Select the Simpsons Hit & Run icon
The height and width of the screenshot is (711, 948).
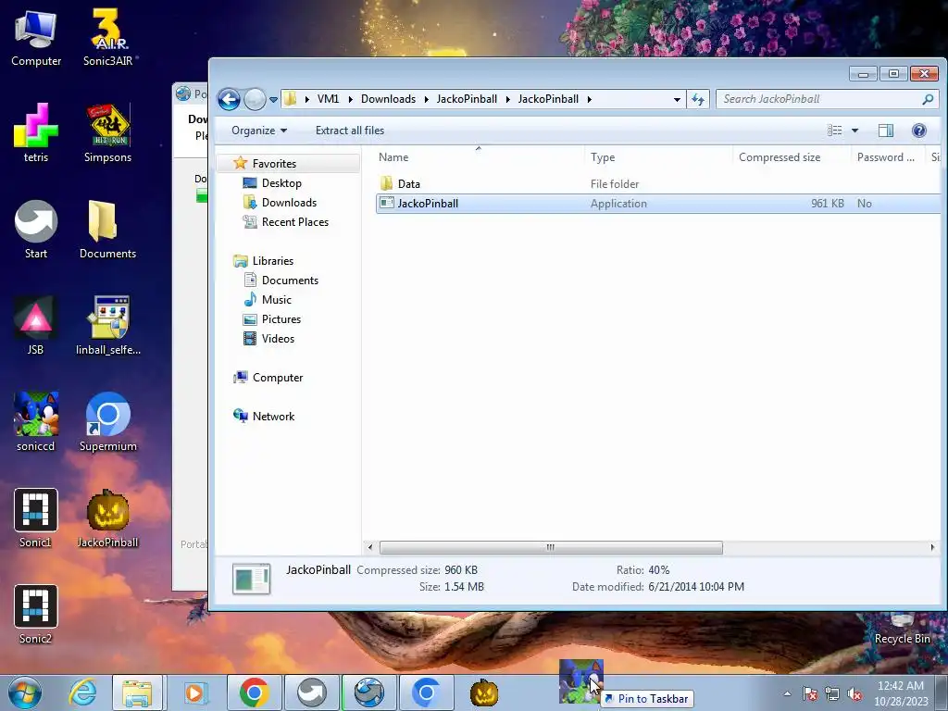tap(108, 134)
